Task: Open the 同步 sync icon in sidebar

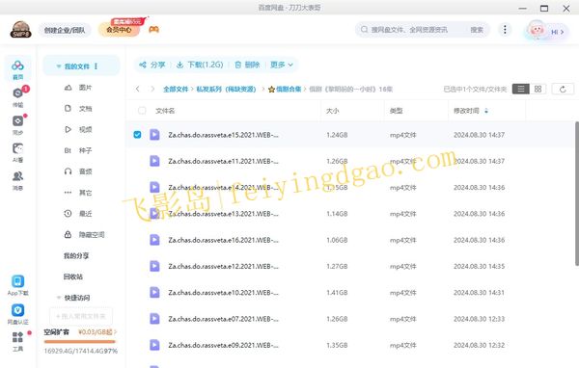Action: 17,121
